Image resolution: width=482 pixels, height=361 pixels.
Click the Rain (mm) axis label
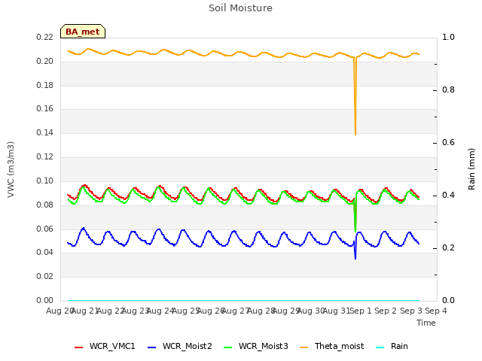pyautogui.click(x=471, y=169)
